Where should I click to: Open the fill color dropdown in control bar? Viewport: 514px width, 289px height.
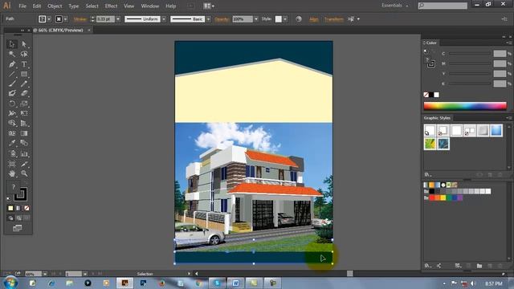point(49,19)
